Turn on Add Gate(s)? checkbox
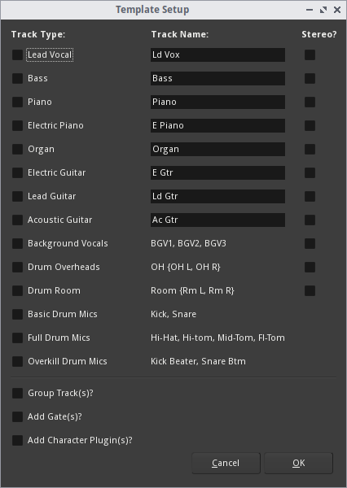 tap(17, 416)
